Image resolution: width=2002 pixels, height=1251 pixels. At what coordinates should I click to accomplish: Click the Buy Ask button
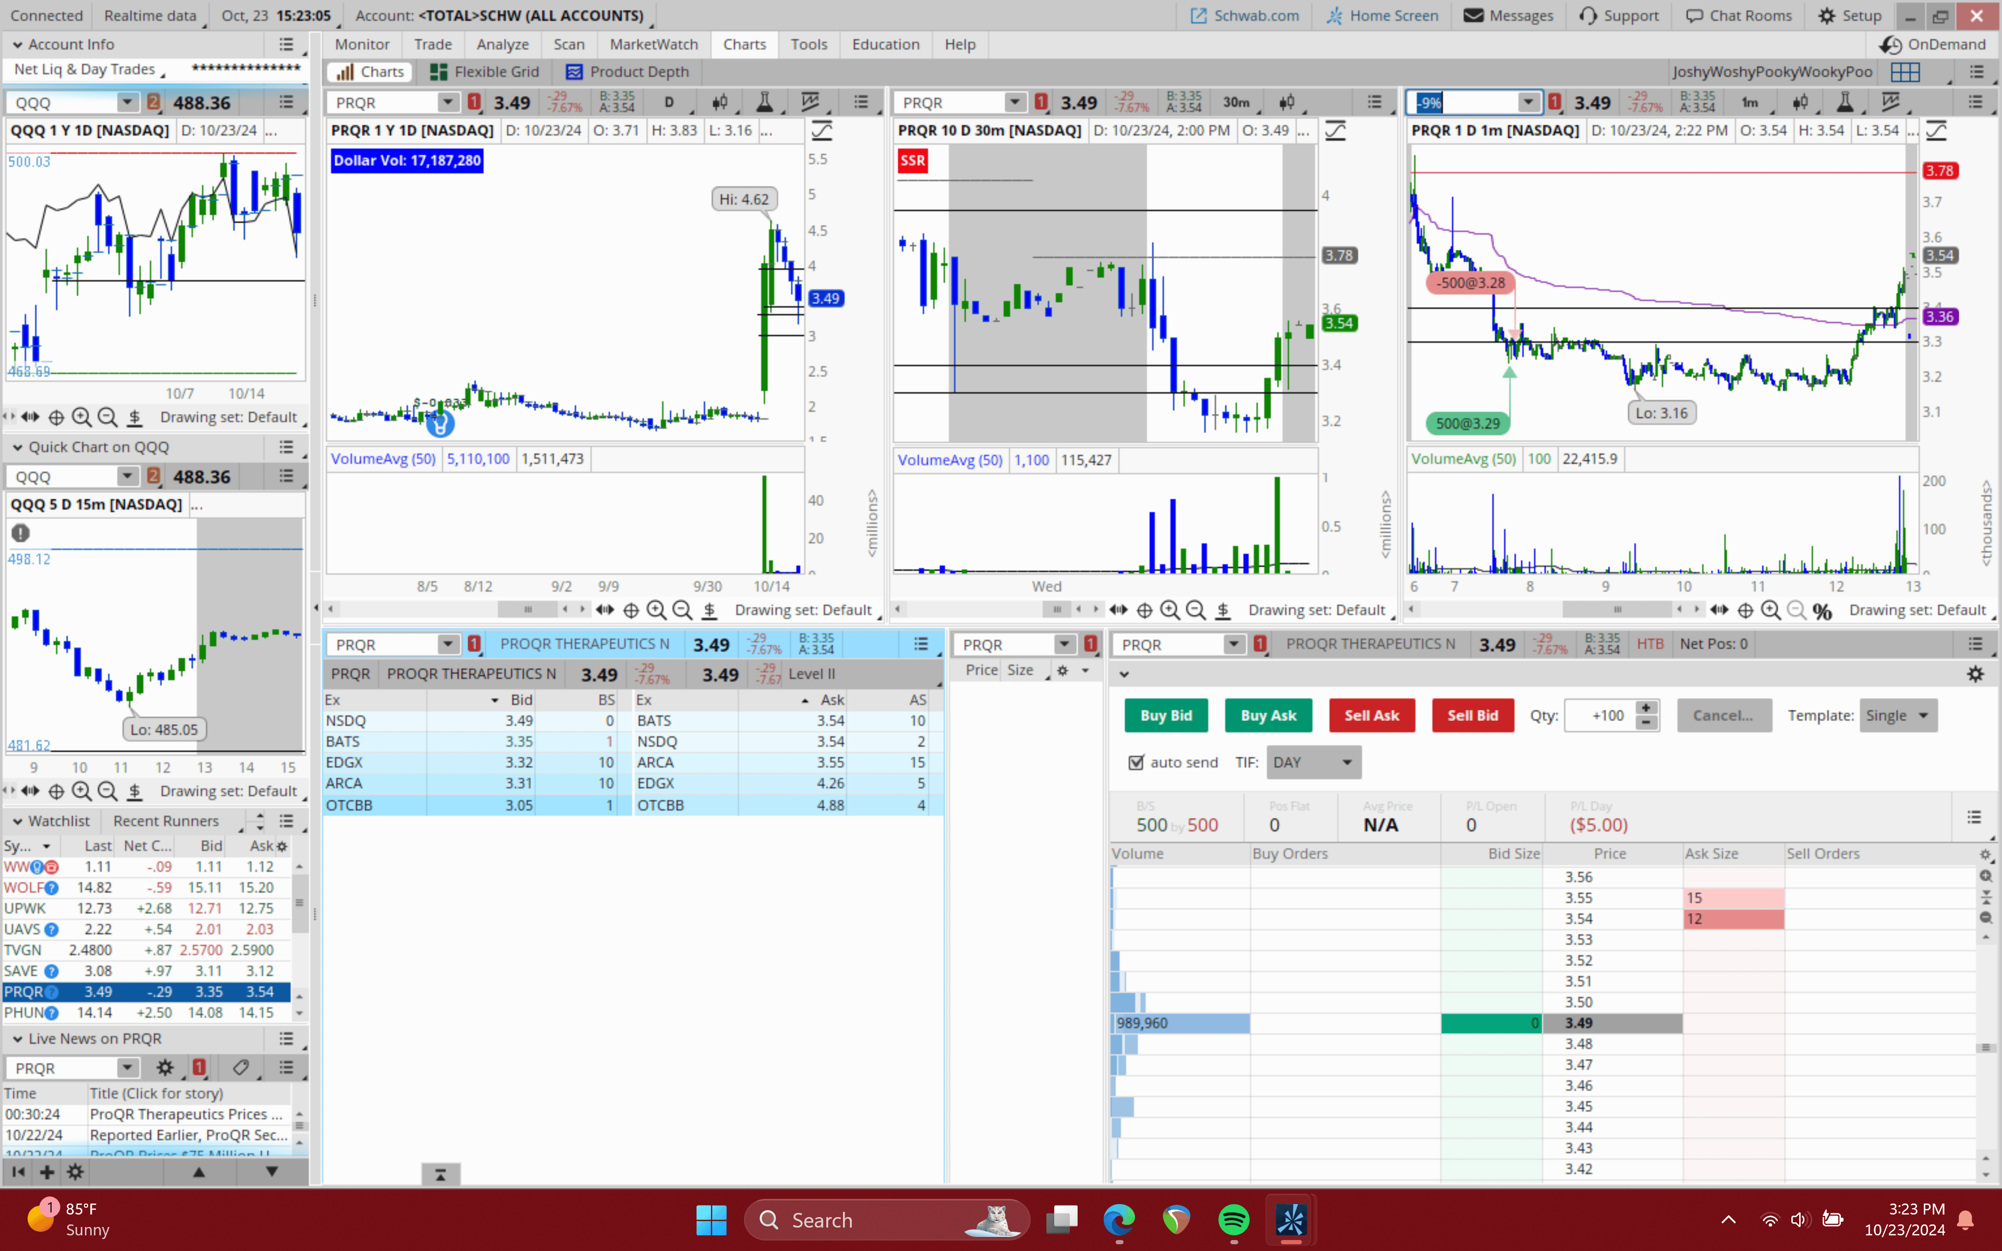tap(1267, 716)
